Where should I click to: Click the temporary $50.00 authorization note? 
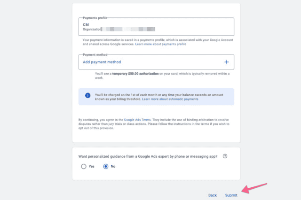point(162,76)
